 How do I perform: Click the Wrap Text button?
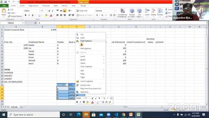(x=82, y=11)
